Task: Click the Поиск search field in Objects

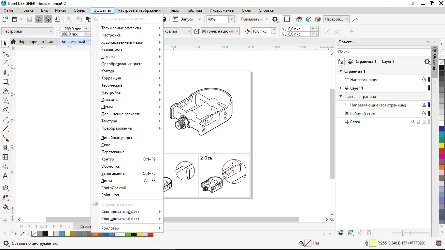Action: coord(383,52)
